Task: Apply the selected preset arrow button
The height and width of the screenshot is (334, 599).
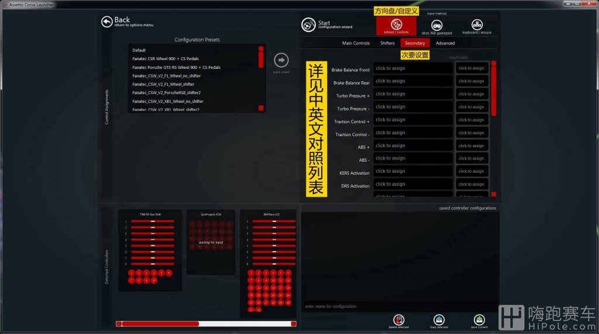Action: click(x=281, y=60)
